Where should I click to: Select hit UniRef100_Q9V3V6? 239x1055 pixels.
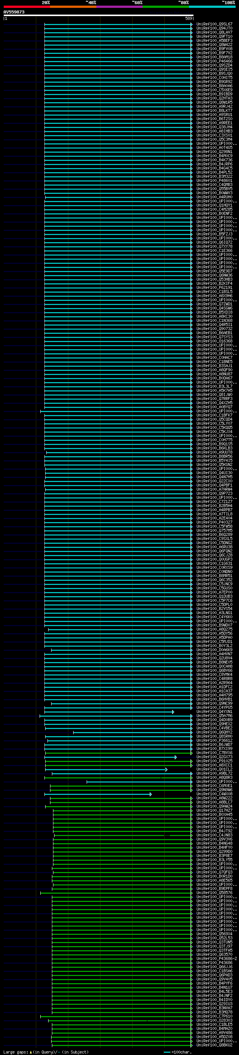click(214, 839)
